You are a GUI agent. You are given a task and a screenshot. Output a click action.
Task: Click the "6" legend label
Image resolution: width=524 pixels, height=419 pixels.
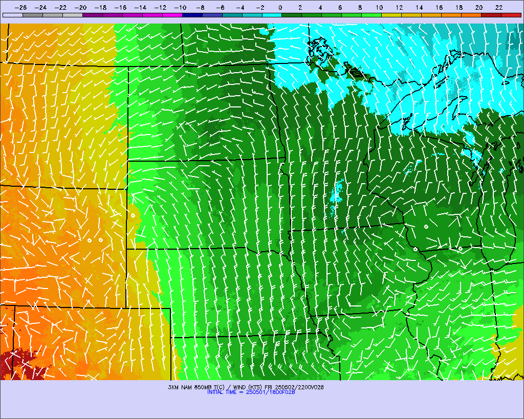pos(340,8)
